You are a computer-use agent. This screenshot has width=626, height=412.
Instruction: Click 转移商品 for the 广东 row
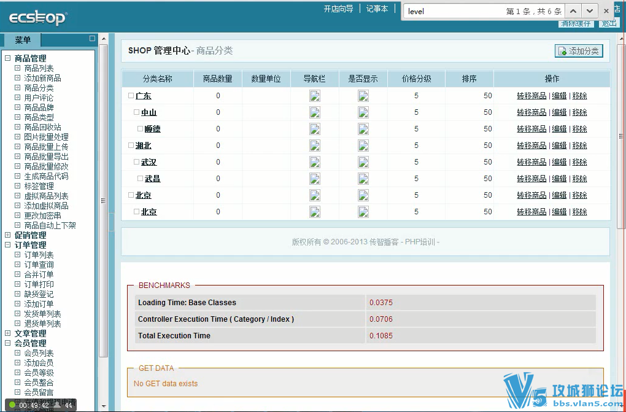[x=531, y=96]
